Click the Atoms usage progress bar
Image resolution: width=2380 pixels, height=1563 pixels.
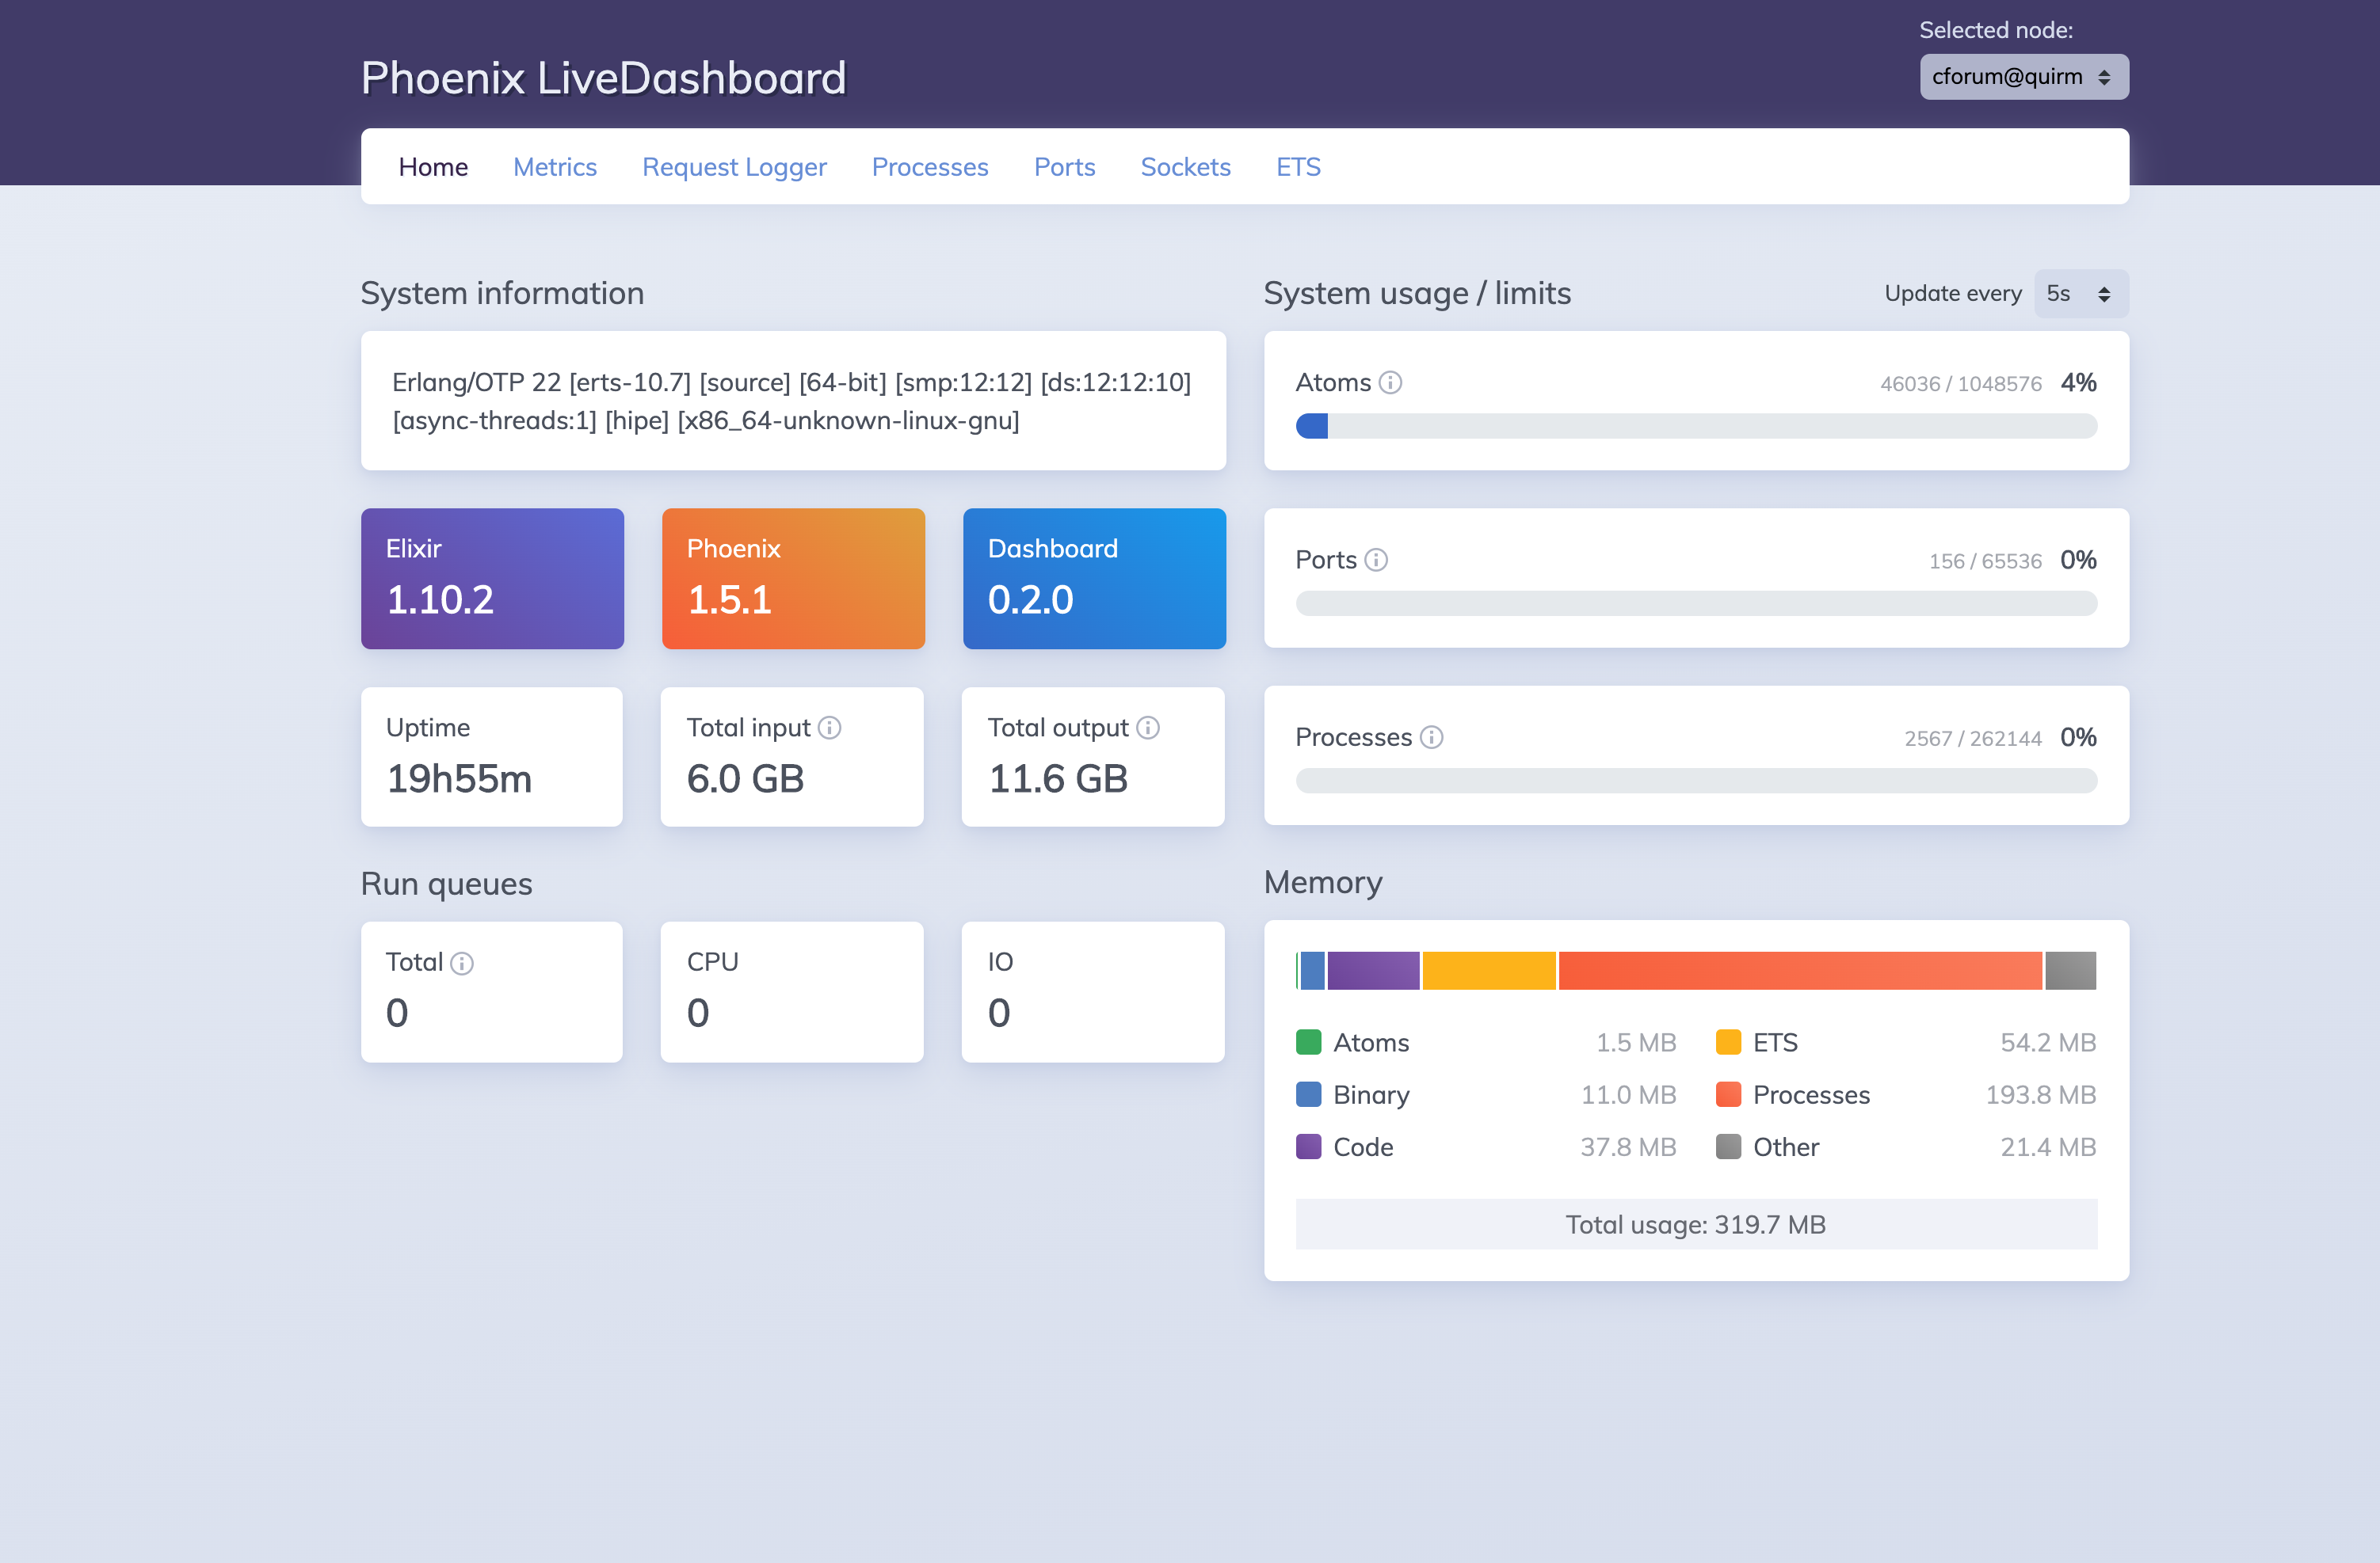(1696, 426)
